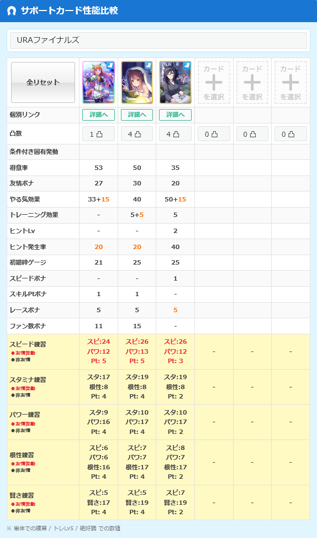
Task: Open limit-break selector '0' in fourth column
Action: tap(214, 134)
